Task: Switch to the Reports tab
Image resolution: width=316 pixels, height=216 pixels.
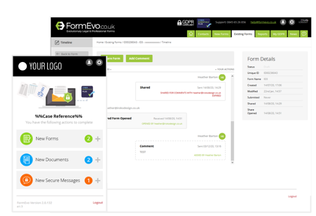Action: [263, 34]
